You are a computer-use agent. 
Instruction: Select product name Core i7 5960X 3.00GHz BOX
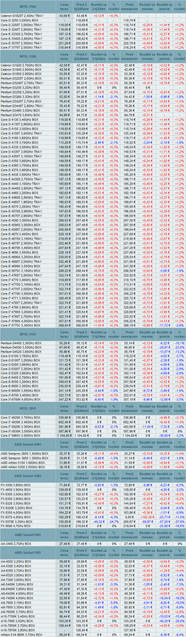pos(21,436)
